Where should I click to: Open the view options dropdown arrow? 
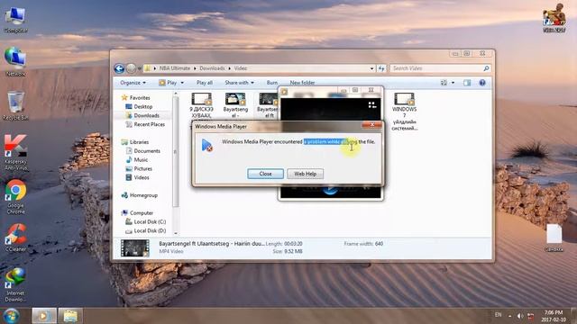click(453, 83)
